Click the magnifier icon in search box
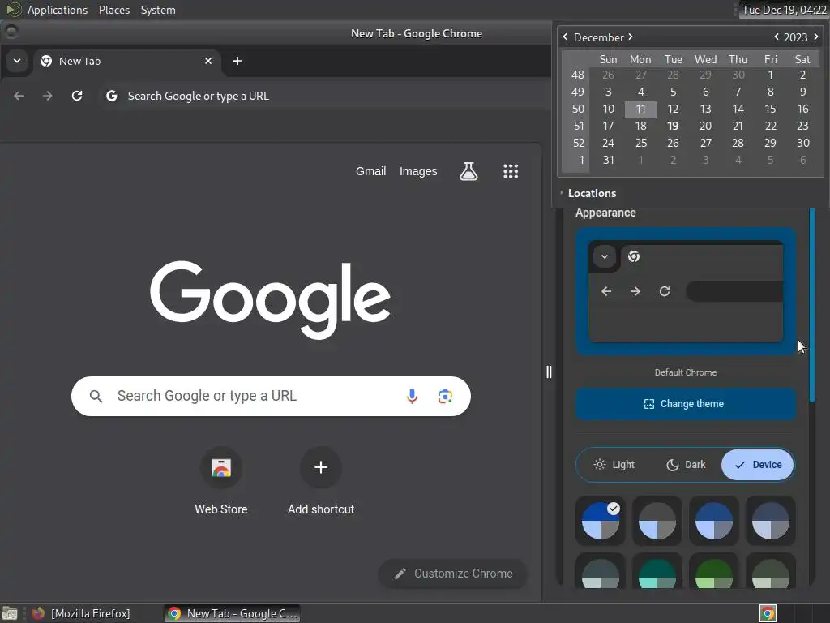Viewport: 830px width, 623px height. pos(96,396)
